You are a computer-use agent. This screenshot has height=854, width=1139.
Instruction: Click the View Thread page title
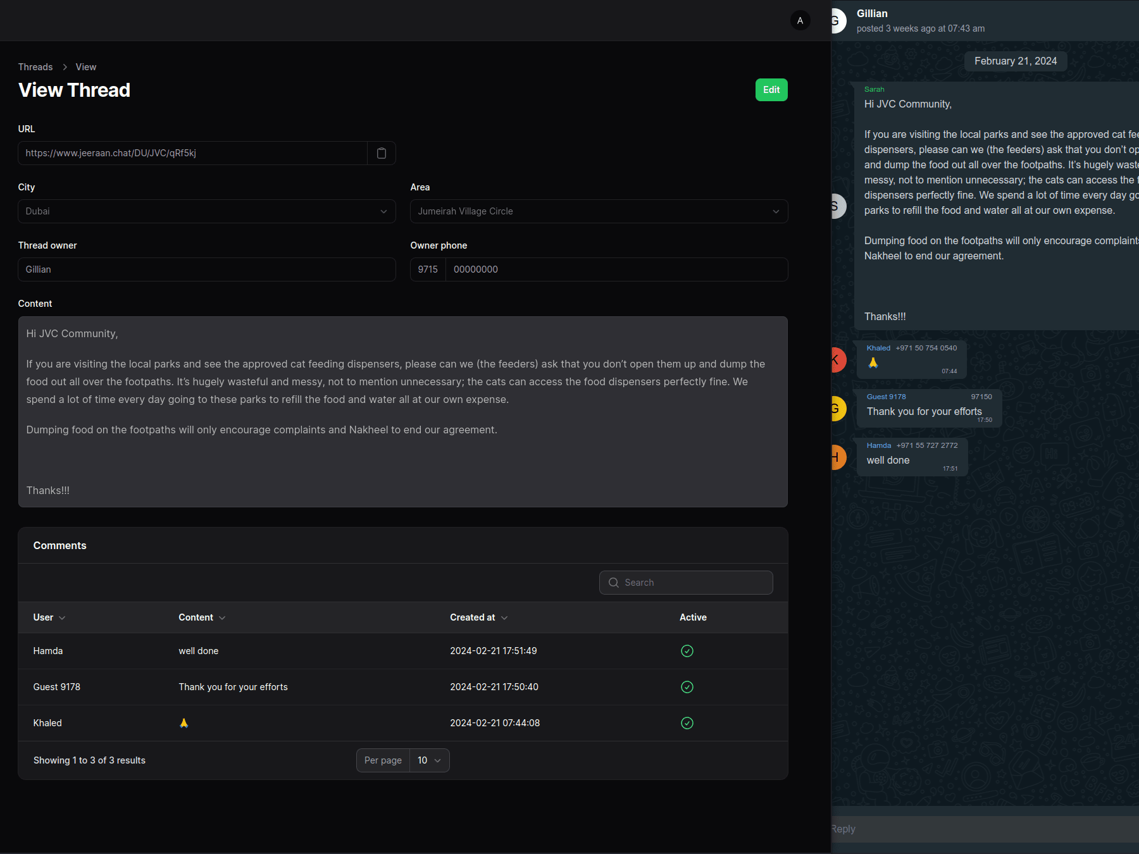click(x=74, y=90)
